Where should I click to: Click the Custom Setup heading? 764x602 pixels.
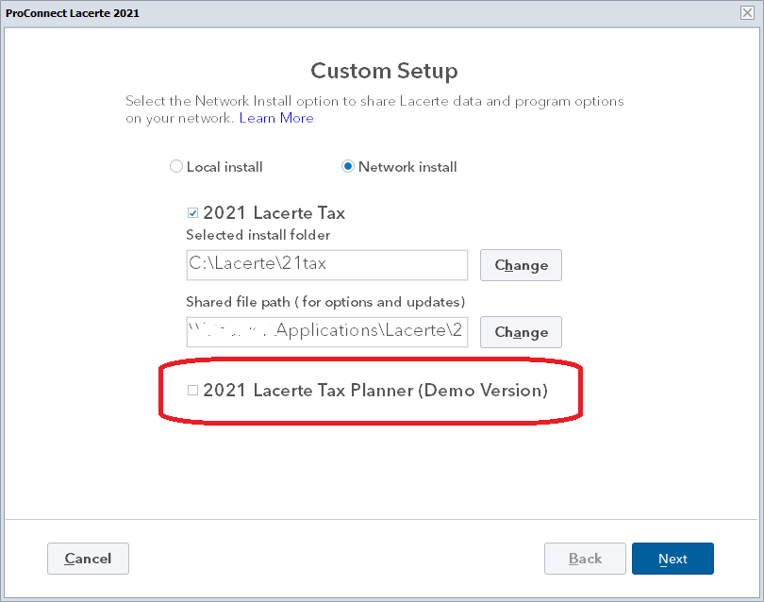[384, 71]
